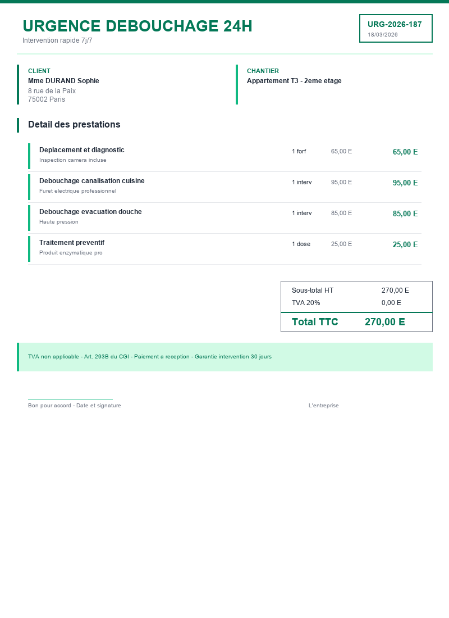
Task: Select the L'entreprise signature label
Action: [324, 406]
